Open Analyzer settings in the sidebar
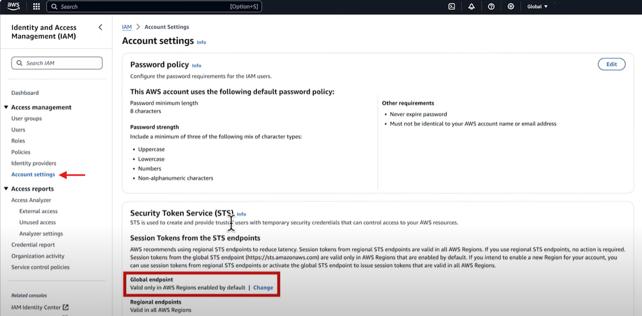 (x=41, y=234)
